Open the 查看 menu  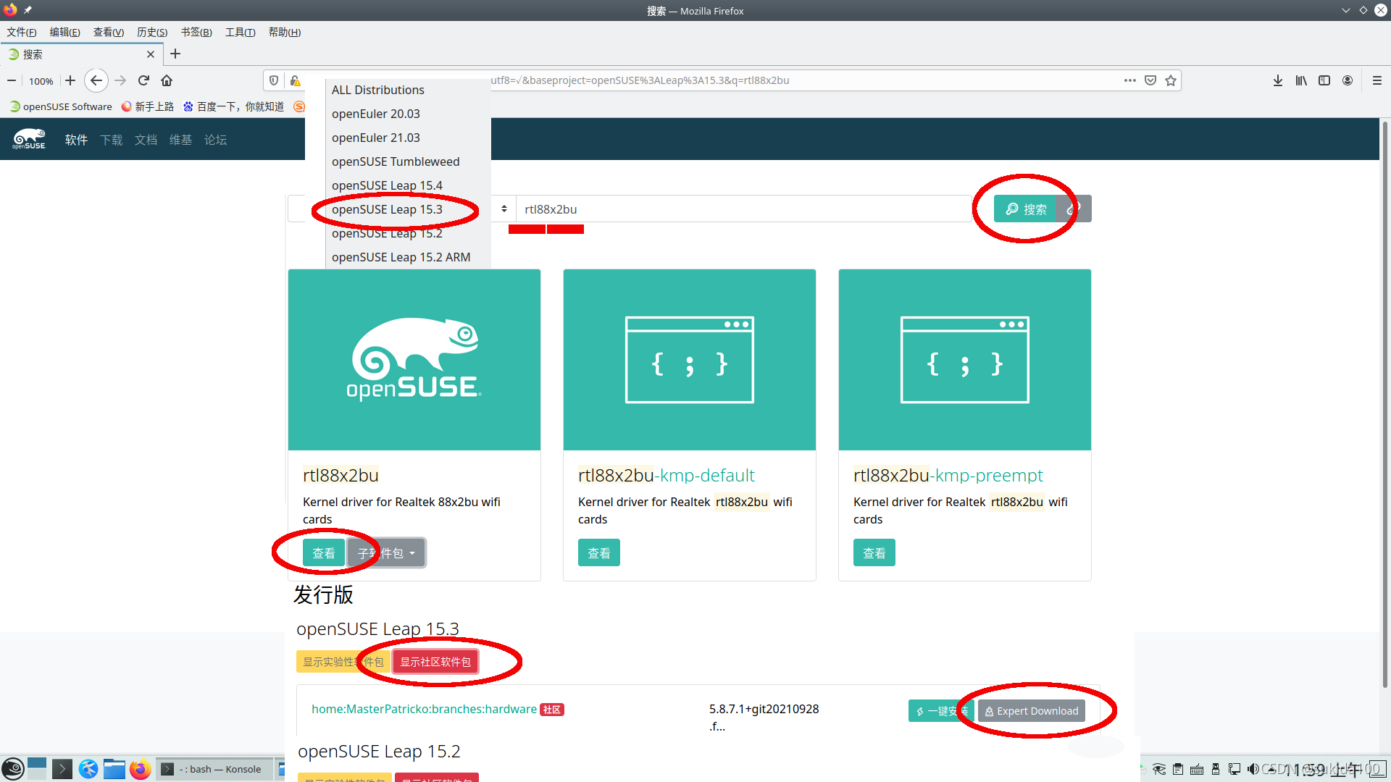click(x=109, y=32)
